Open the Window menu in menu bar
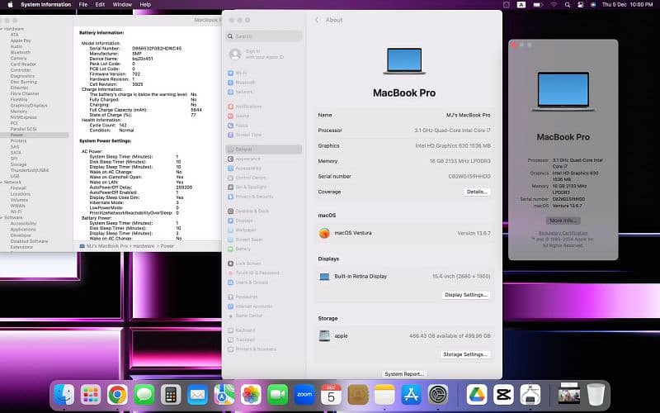Screen dimensions: 660x413 click(121, 4)
